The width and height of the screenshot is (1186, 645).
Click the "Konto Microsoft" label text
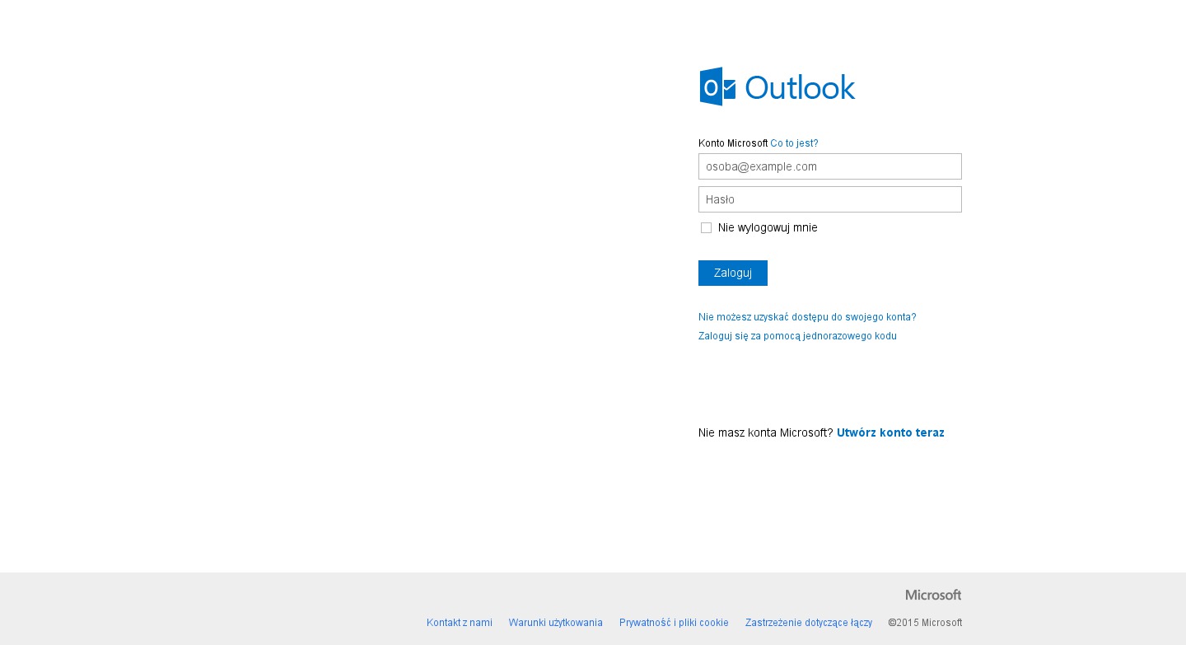point(733,143)
